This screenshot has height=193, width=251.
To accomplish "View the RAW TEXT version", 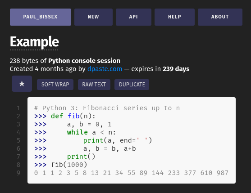I will click(x=94, y=85).
